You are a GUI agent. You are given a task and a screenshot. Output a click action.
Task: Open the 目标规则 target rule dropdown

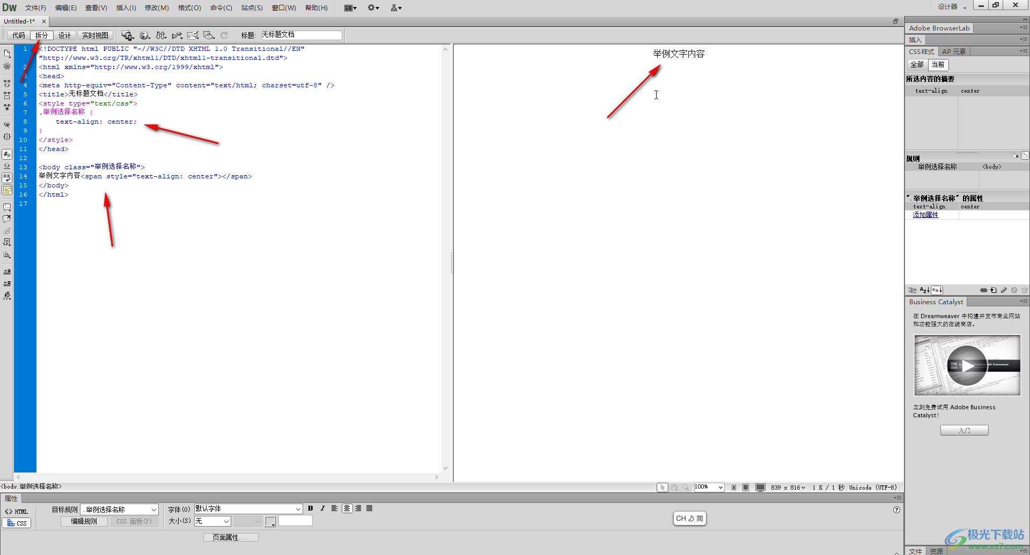(119, 509)
